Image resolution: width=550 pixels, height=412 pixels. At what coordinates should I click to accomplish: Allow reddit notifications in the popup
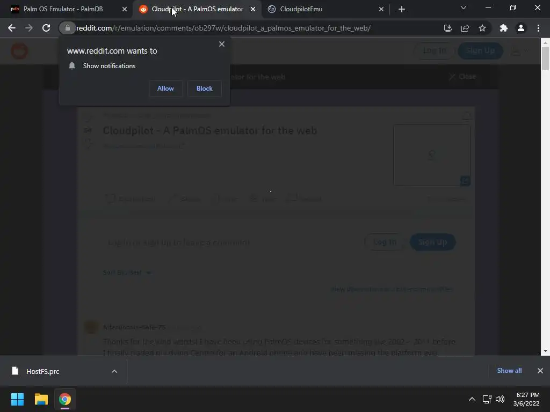tap(165, 89)
